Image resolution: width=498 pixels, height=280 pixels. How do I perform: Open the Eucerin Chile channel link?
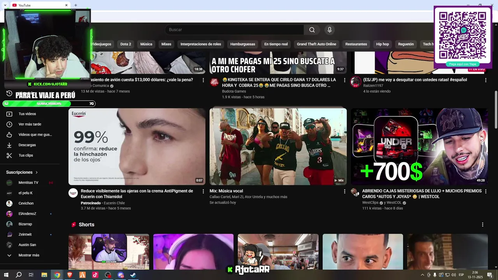coord(114,203)
